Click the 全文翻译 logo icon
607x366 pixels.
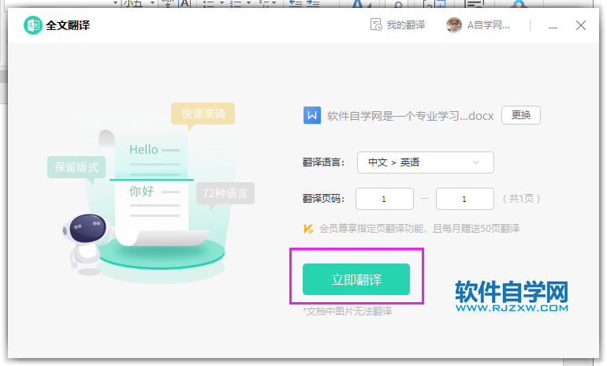coord(33,25)
